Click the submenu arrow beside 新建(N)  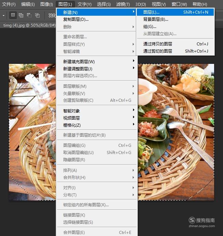[133, 11]
